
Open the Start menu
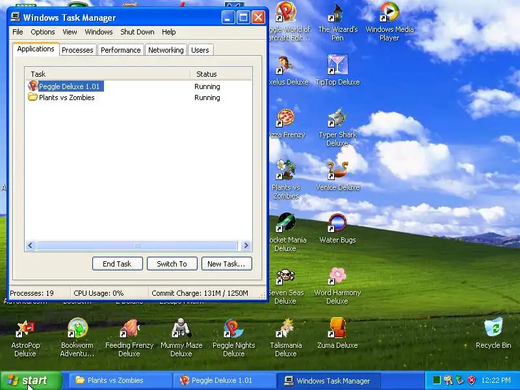(x=31, y=380)
